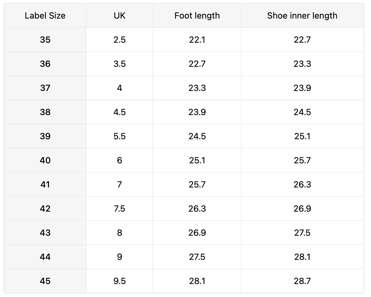Image resolution: width=371 pixels, height=297 pixels.
Task: Select label size 41 cell
Action: [x=45, y=184]
